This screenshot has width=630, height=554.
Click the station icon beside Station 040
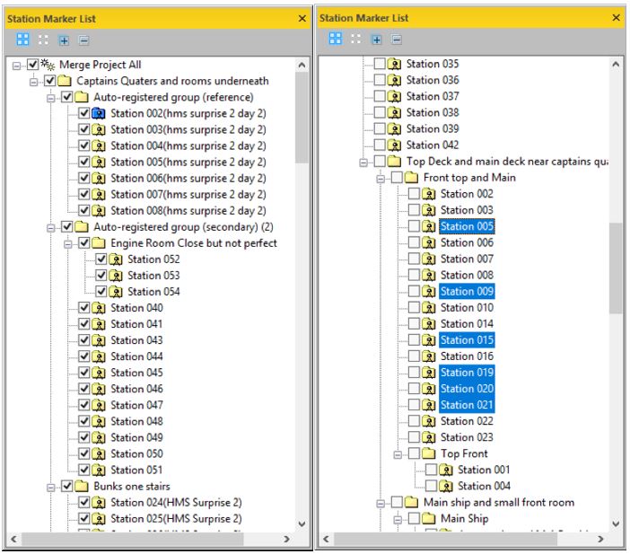[x=99, y=308]
